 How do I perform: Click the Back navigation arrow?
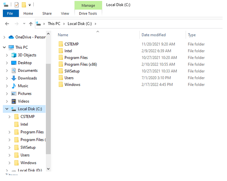tap(7, 24)
